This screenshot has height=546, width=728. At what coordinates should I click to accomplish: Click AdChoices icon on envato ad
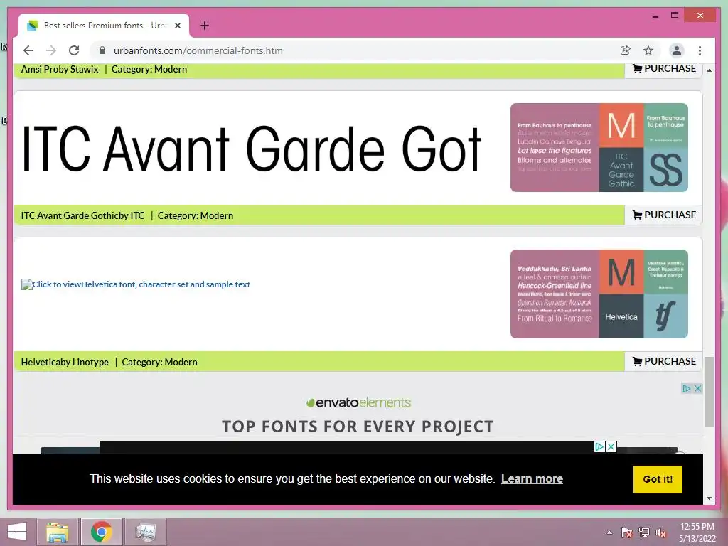click(687, 389)
